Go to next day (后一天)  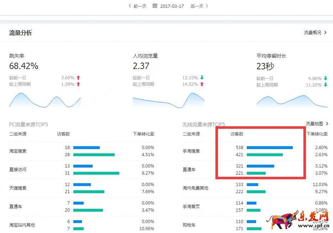[199, 6]
